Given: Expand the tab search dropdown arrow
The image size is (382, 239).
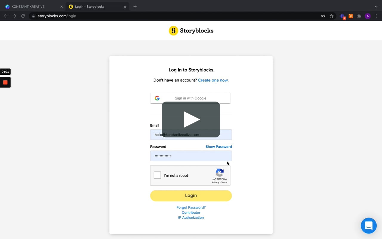Looking at the screenshot, I should (376, 7).
